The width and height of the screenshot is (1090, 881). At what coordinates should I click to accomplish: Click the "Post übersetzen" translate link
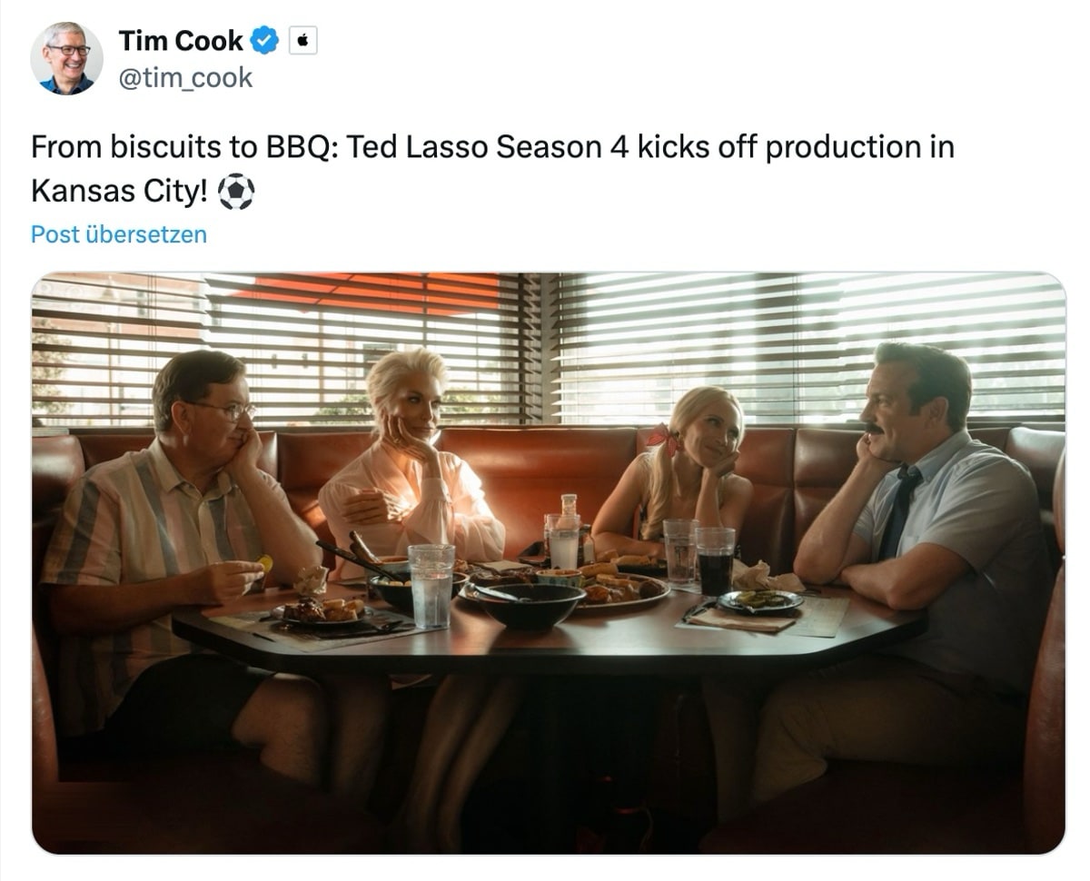[x=119, y=234]
